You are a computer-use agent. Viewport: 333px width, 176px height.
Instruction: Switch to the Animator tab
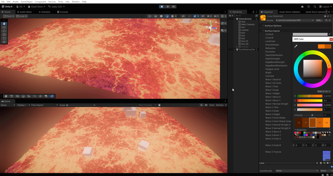(45, 12)
